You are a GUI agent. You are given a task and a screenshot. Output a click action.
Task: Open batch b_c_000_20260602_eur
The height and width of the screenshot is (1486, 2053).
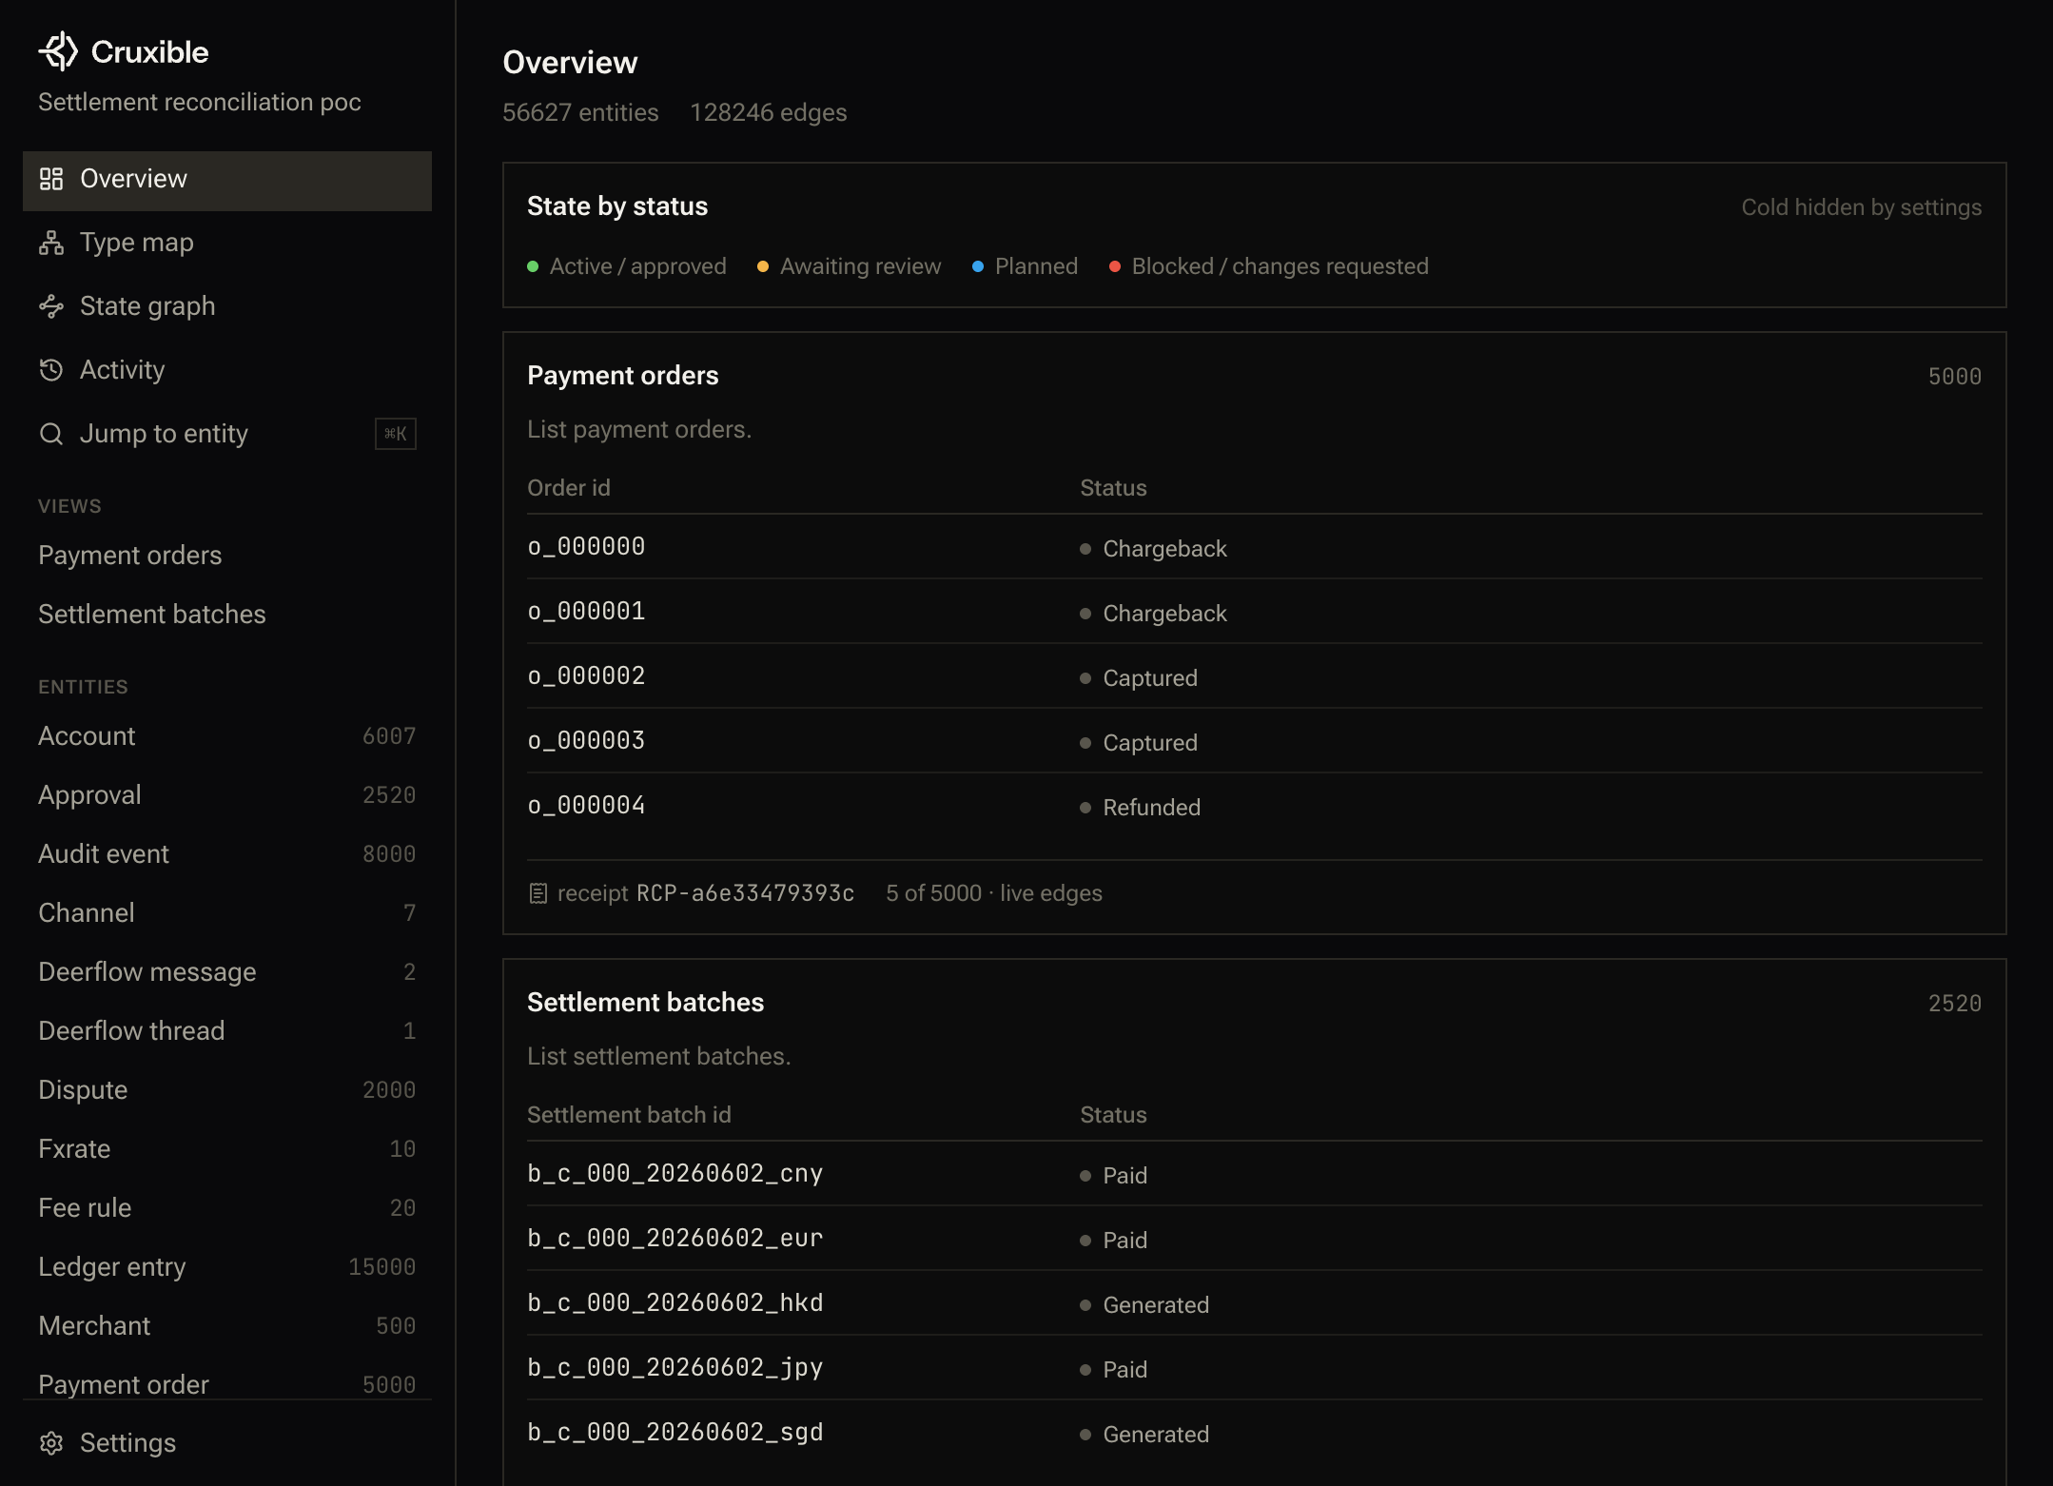click(1255, 1239)
